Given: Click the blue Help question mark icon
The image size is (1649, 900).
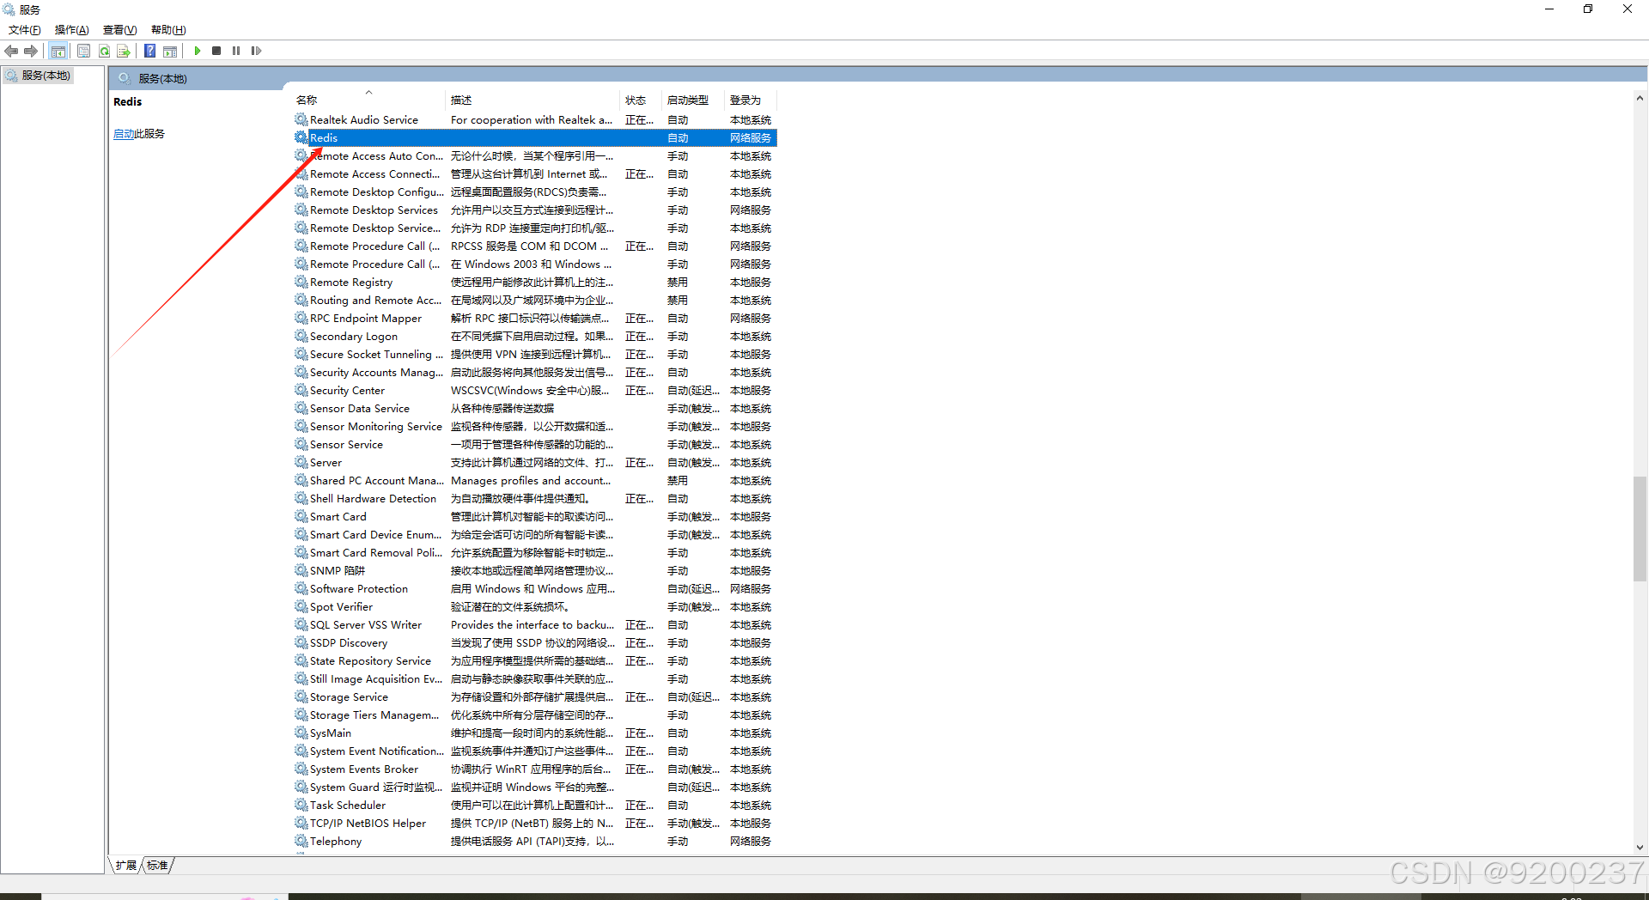Looking at the screenshot, I should pyautogui.click(x=149, y=51).
